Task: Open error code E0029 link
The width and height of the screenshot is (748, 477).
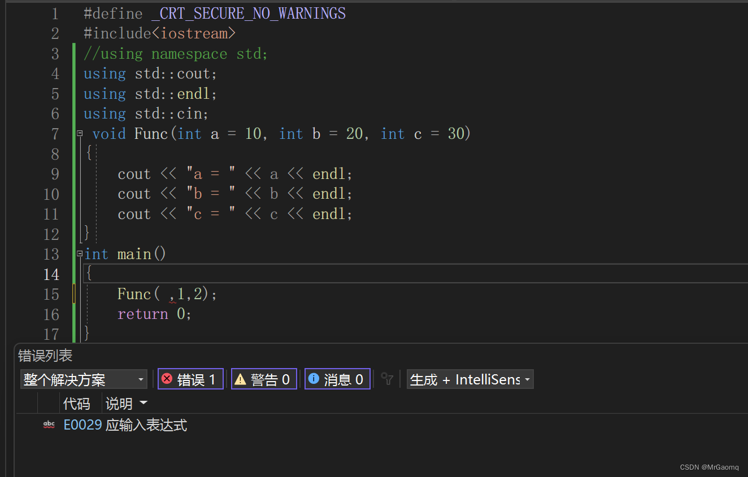Action: tap(82, 425)
